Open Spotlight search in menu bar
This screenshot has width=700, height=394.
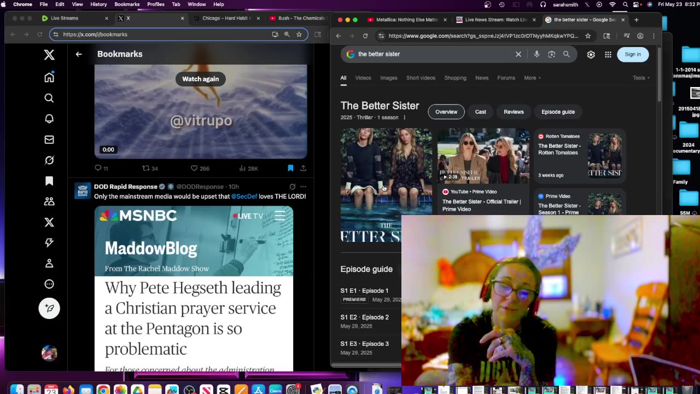625,4
